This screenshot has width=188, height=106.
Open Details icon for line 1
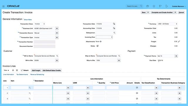[x=137, y=88]
